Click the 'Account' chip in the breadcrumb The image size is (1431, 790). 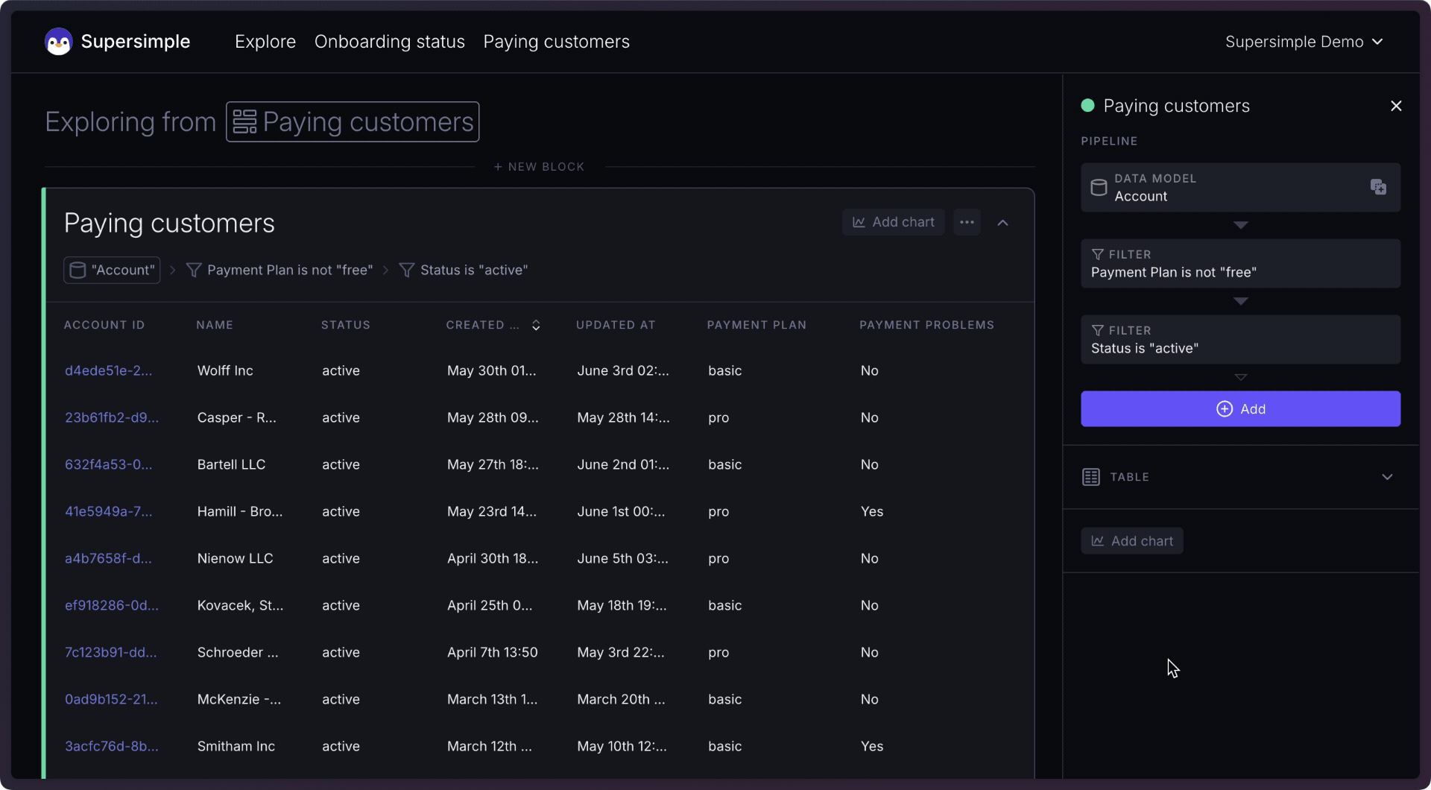pyautogui.click(x=112, y=270)
